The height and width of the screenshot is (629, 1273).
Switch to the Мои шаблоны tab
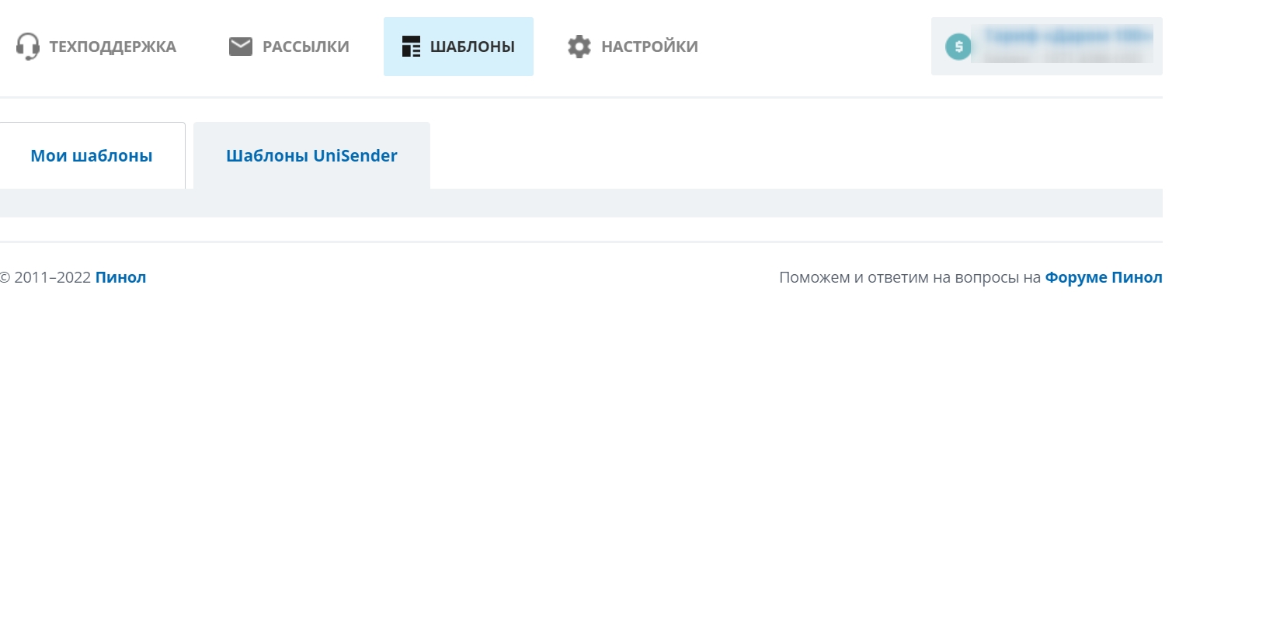point(92,155)
